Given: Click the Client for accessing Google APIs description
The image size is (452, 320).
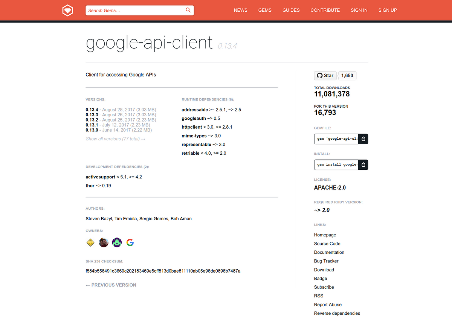Looking at the screenshot, I should [x=121, y=75].
